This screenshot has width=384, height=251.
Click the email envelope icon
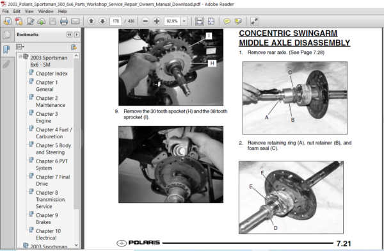click(x=75, y=21)
